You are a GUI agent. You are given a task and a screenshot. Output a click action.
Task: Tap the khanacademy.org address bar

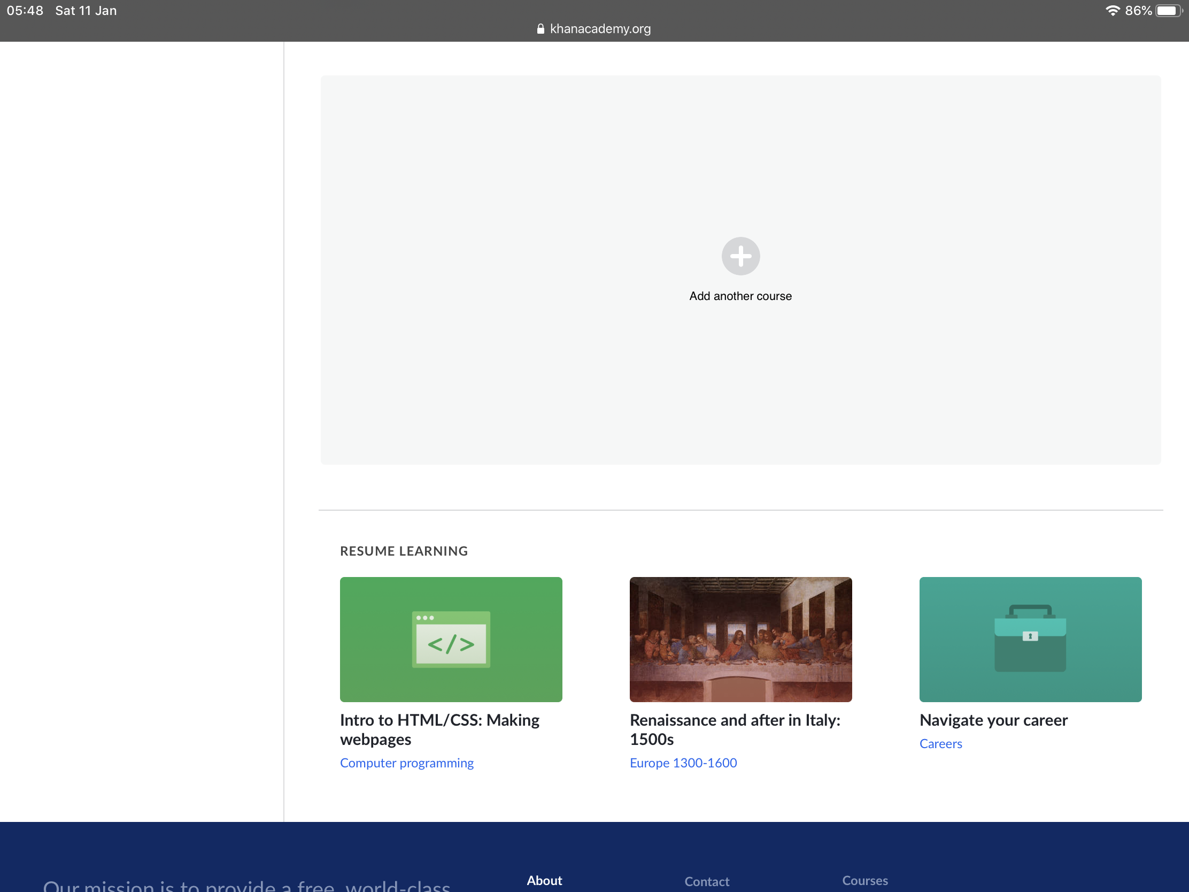pyautogui.click(x=594, y=29)
